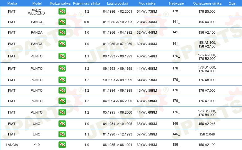Viewport: 242px width, 150px height.
Task: Click date range 06.1985 -> 06.1991
Action: pos(118,145)
